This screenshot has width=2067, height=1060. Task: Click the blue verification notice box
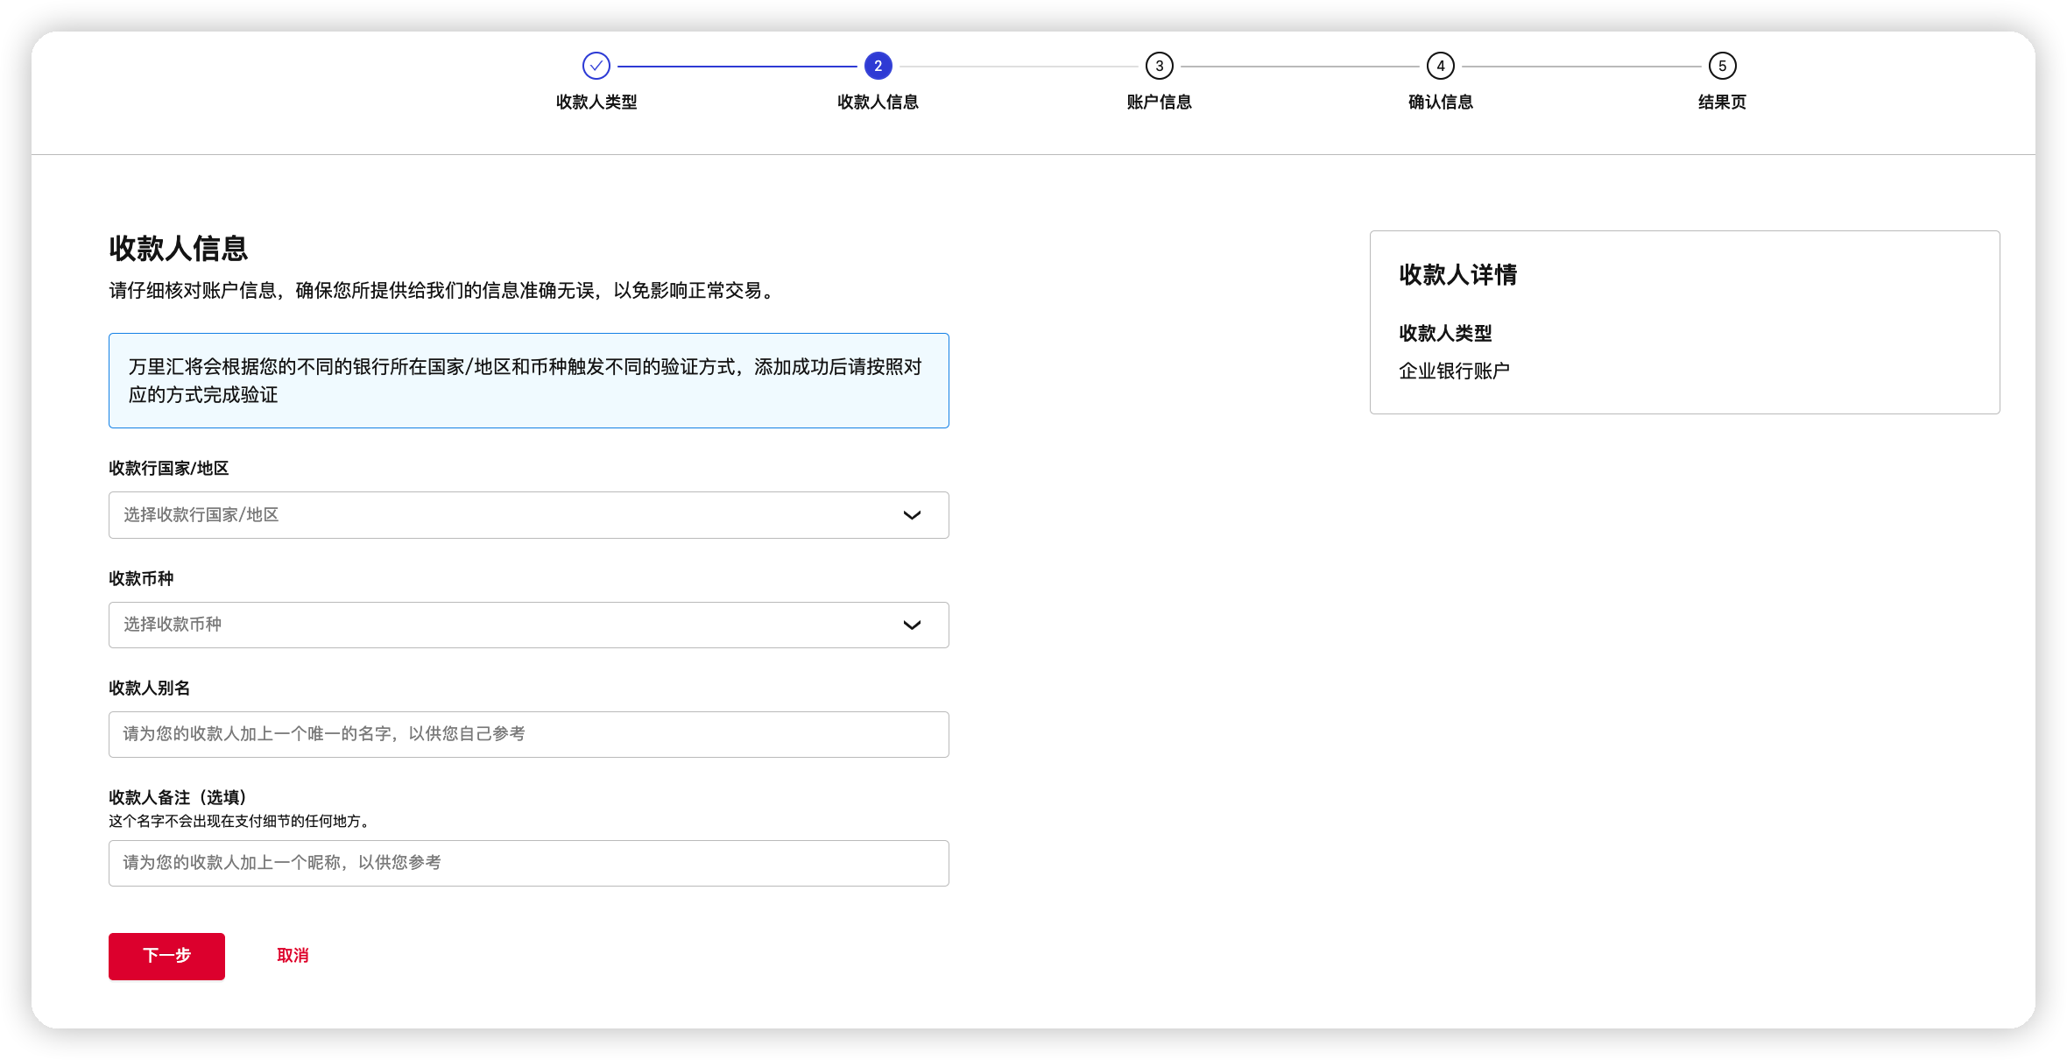click(528, 380)
